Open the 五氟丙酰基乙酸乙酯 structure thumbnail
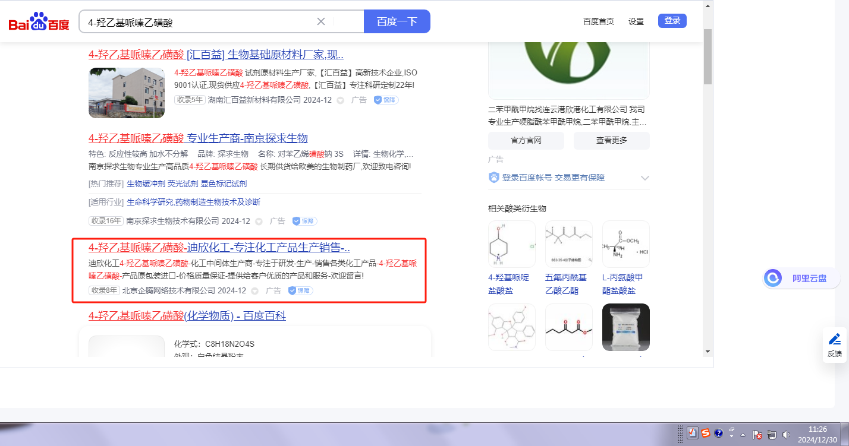This screenshot has height=446, width=849. pos(569,245)
